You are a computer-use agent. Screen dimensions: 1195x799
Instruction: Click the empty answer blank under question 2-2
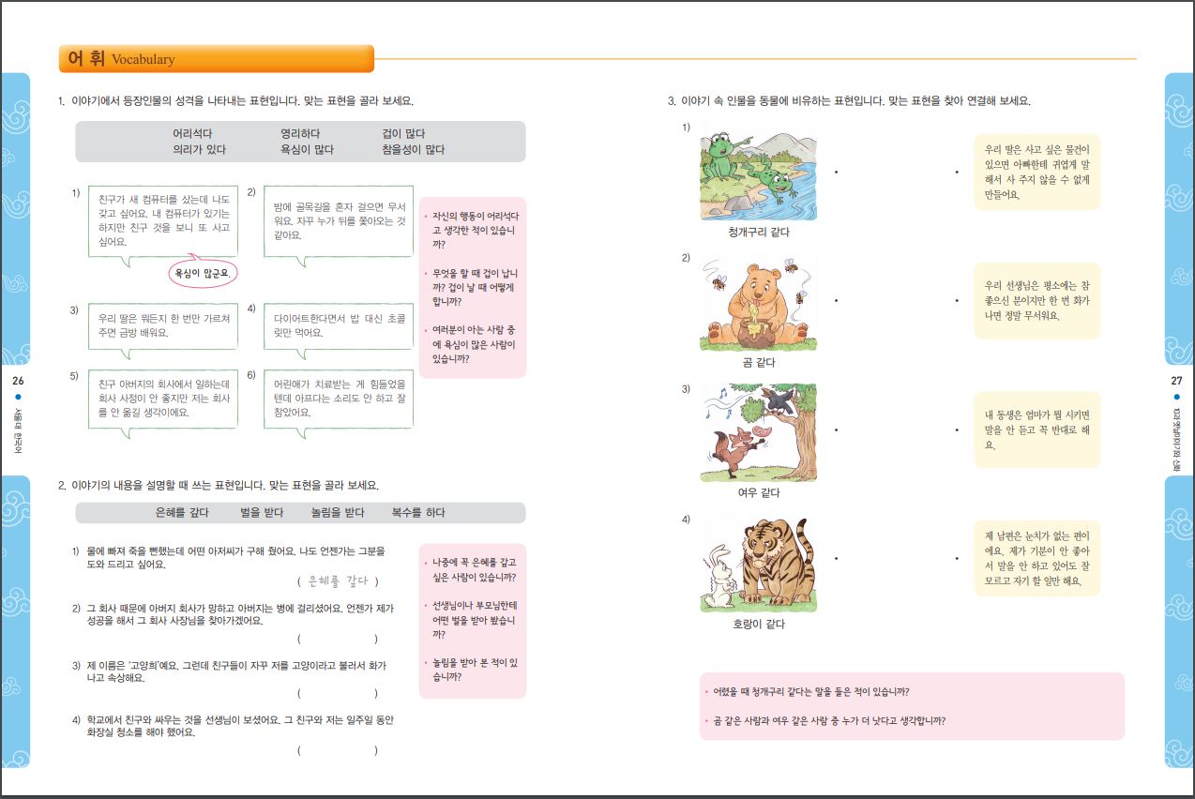coord(338,639)
